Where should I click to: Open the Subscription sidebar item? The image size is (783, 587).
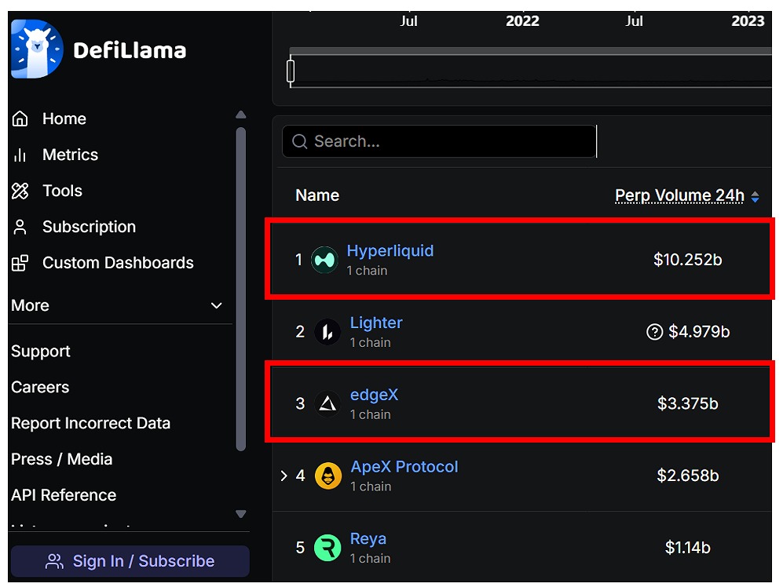click(89, 227)
